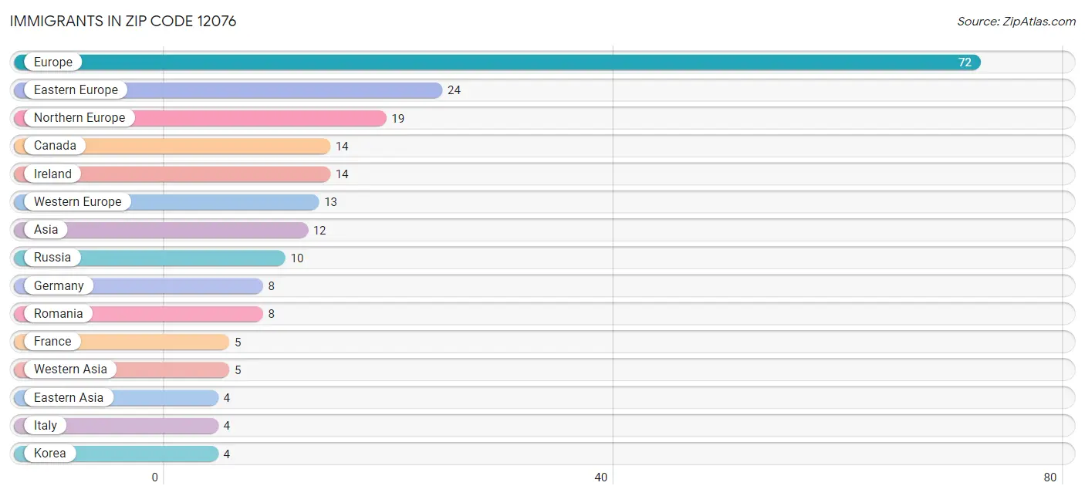Click the value 8 next to Romania
Screen dimensions: 1085x496
(x=271, y=314)
